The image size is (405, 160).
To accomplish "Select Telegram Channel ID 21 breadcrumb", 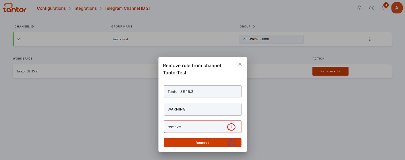I will [127, 8].
